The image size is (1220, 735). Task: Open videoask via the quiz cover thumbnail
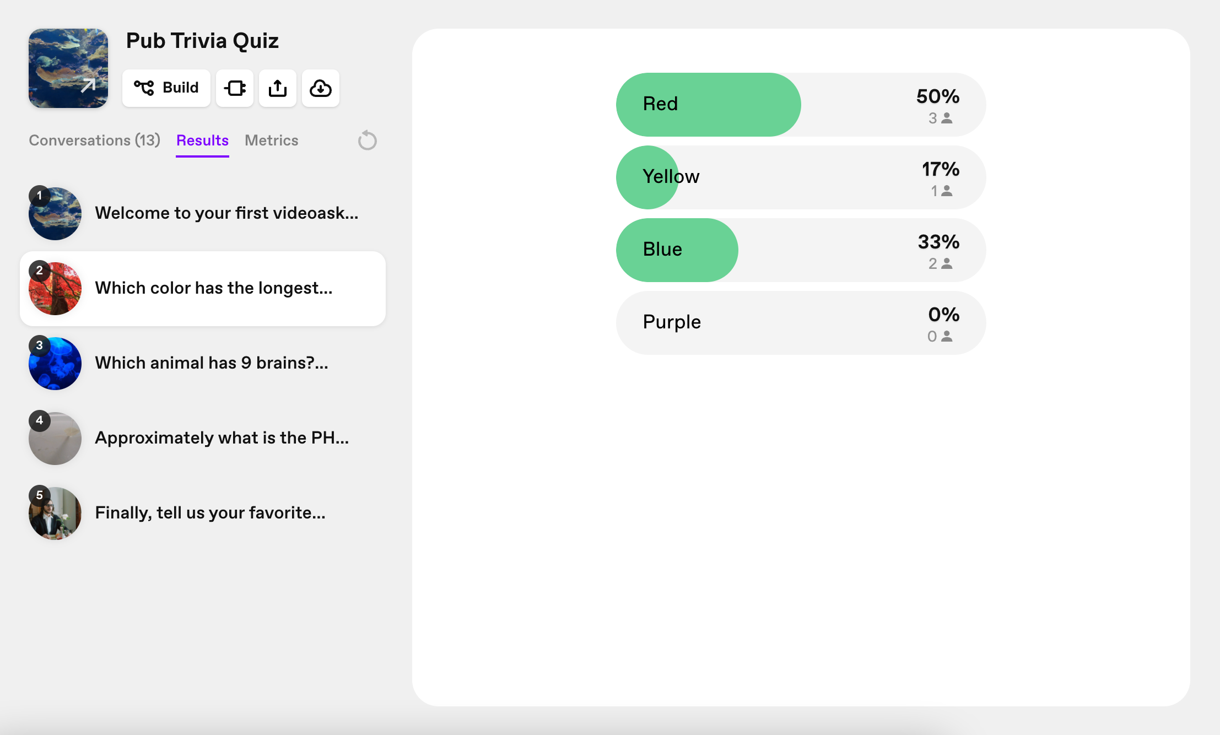tap(68, 68)
